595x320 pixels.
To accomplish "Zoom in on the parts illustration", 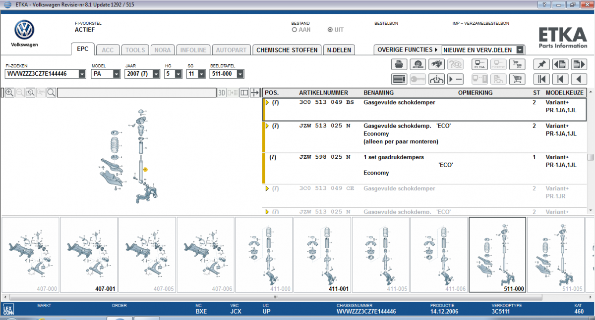I will pos(9,92).
